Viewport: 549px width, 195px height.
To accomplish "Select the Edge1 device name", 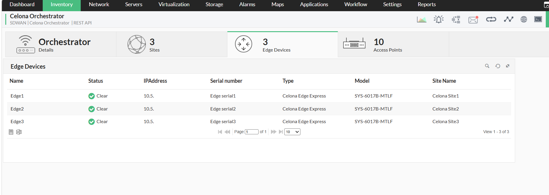I will [17, 96].
